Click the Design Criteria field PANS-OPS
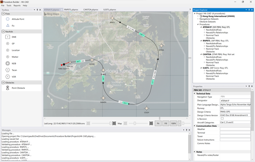This screenshot has height=162, width=255. click(236, 112)
